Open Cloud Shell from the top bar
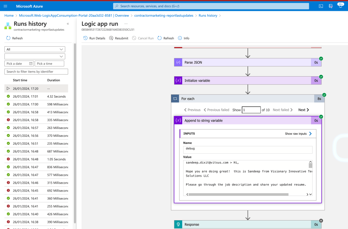 click(321, 6)
